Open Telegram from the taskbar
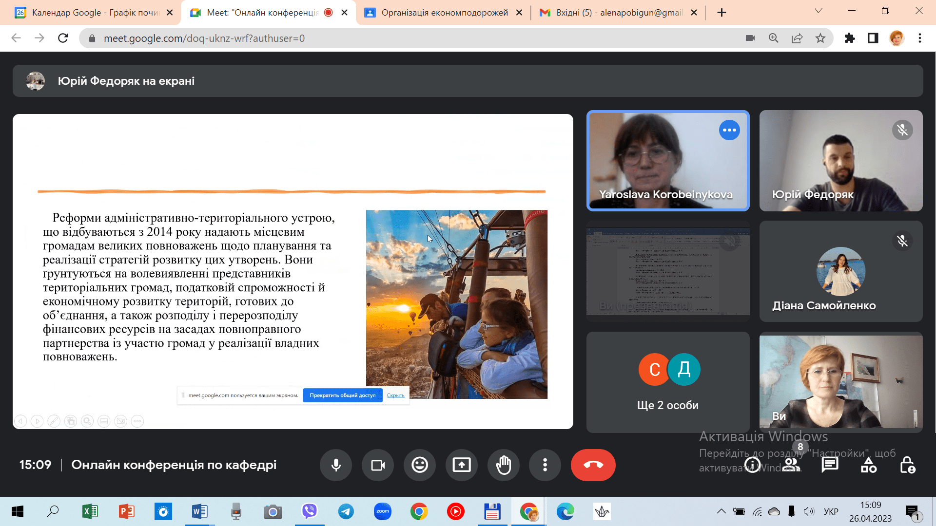The width and height of the screenshot is (936, 526). (346, 511)
